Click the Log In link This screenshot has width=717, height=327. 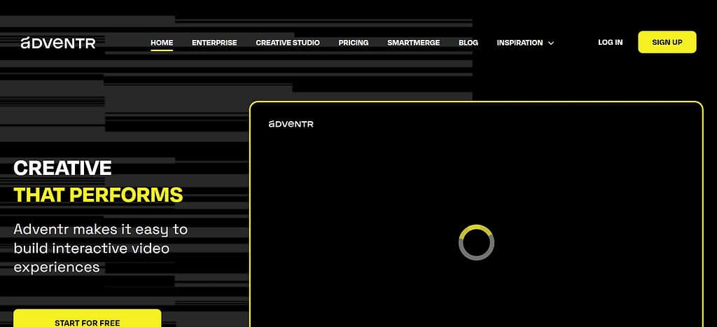tap(610, 42)
